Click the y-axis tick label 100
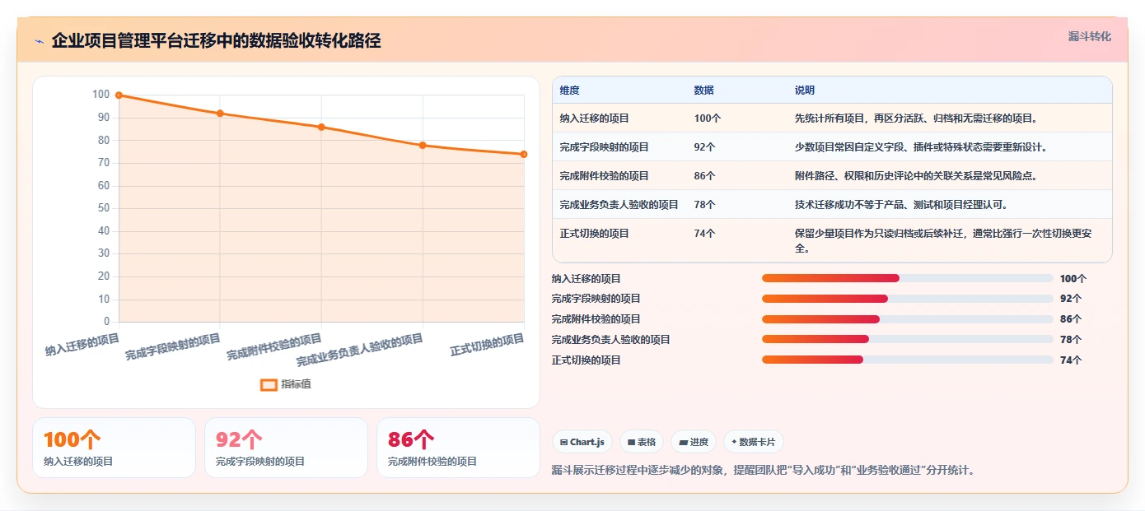Viewport: 1145px width, 511px height. click(x=101, y=95)
